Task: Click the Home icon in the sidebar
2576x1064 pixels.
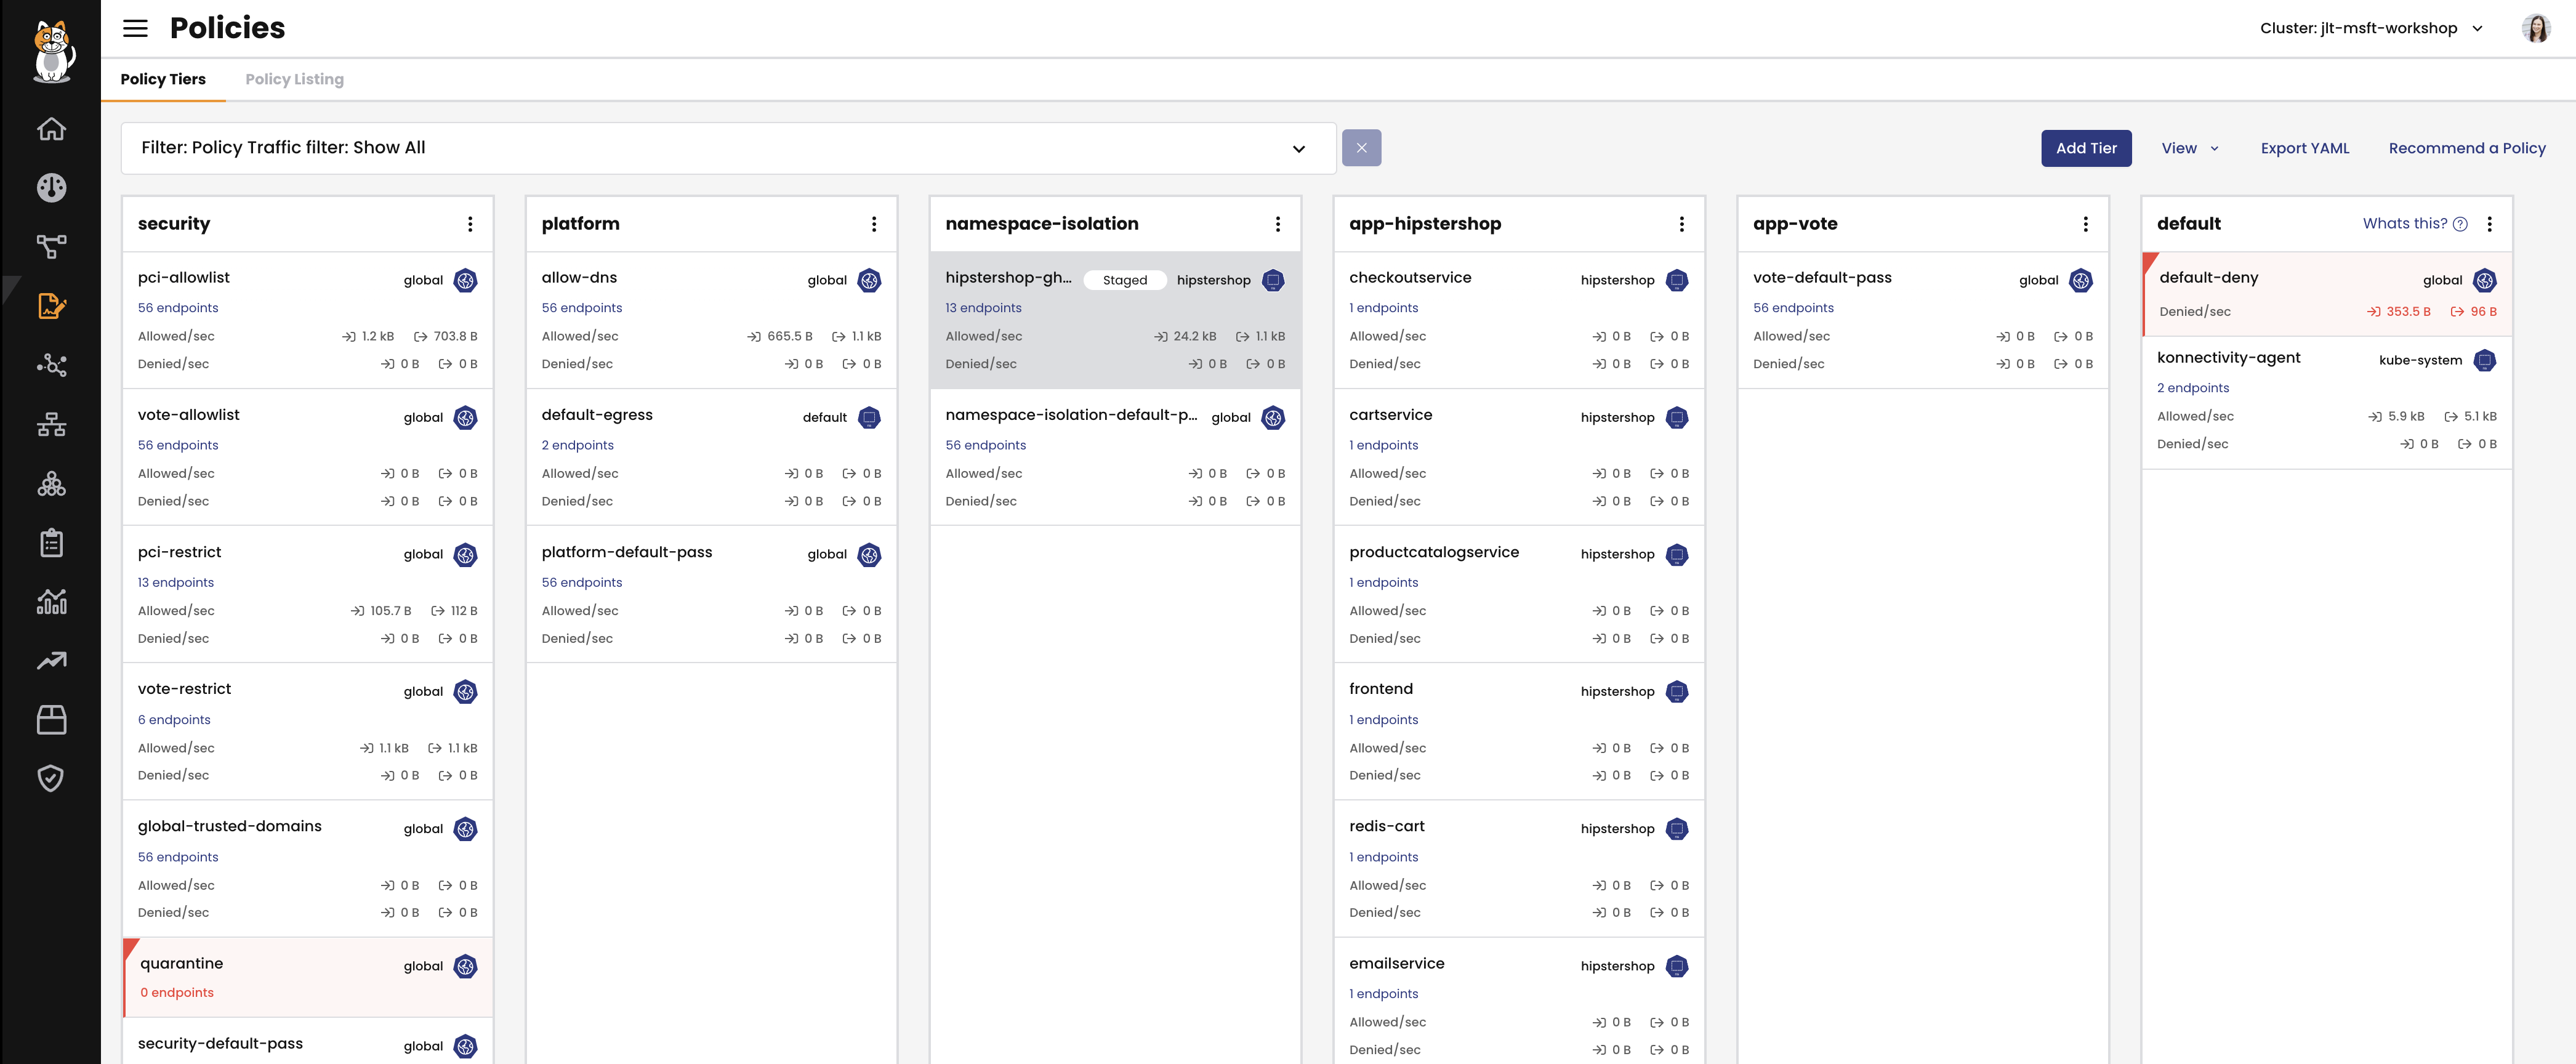Action: click(x=51, y=129)
